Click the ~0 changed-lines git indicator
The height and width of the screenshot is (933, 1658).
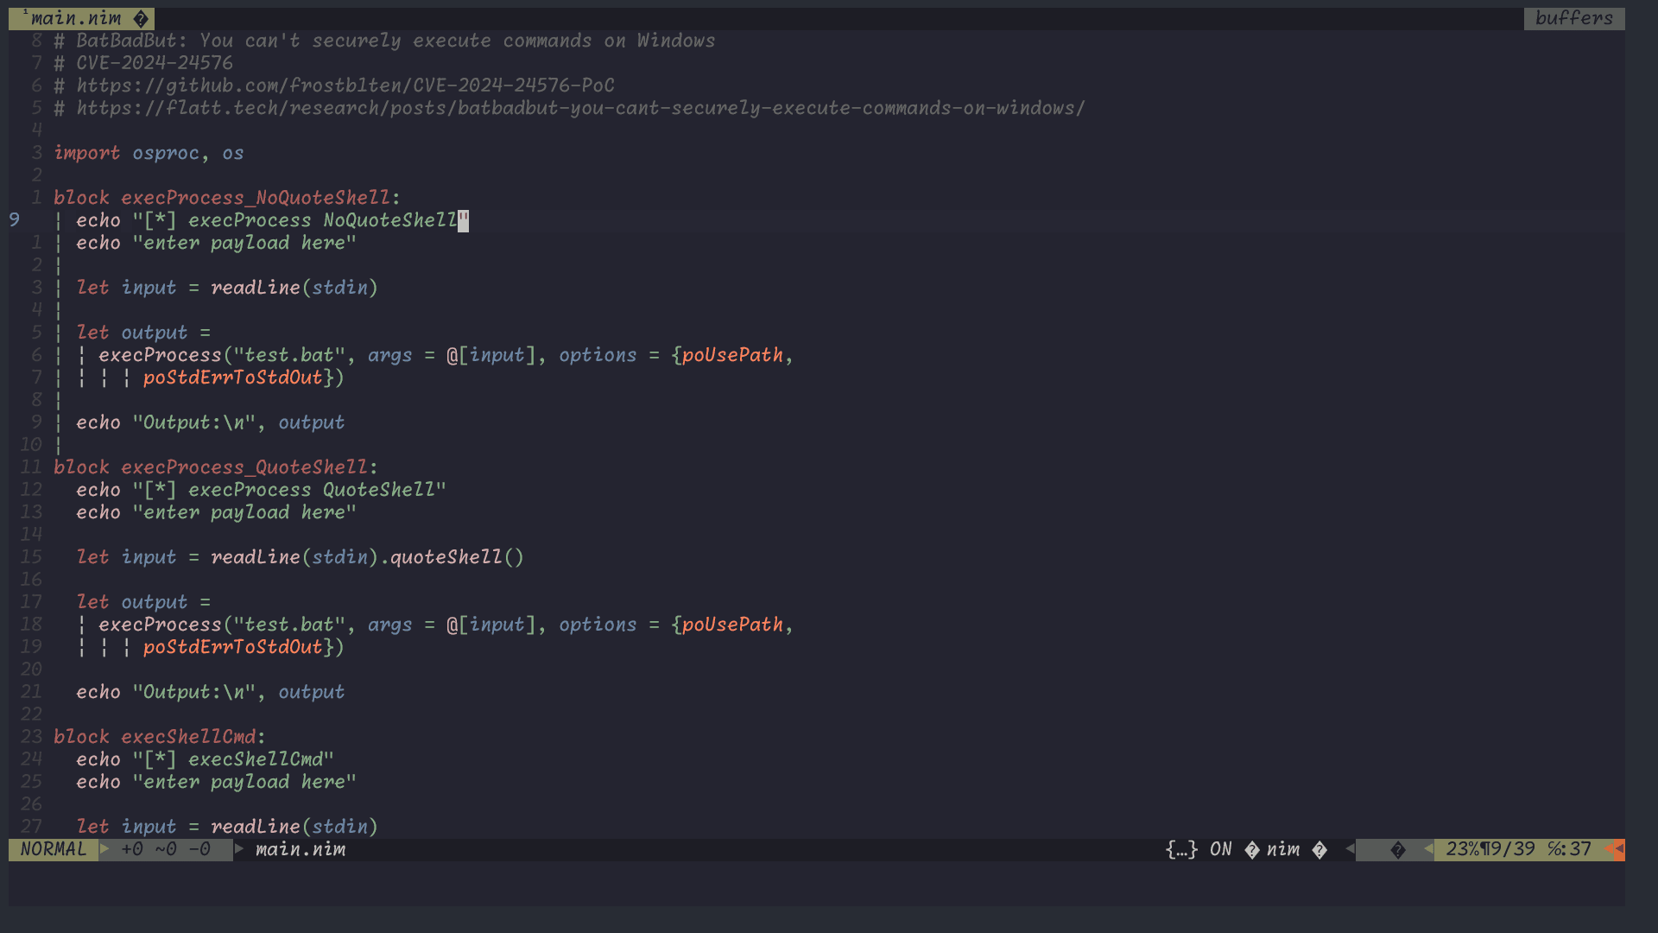tap(167, 849)
